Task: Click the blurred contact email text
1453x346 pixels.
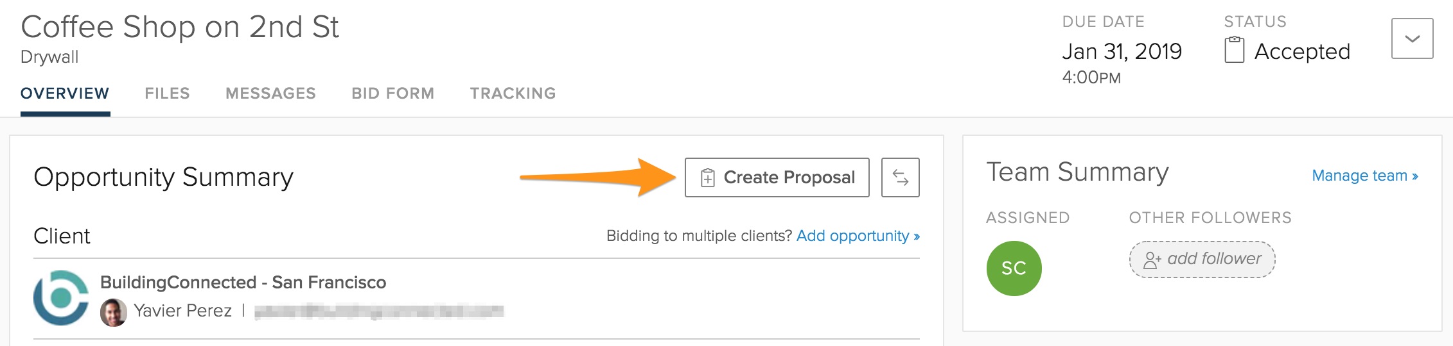Action: [x=379, y=312]
